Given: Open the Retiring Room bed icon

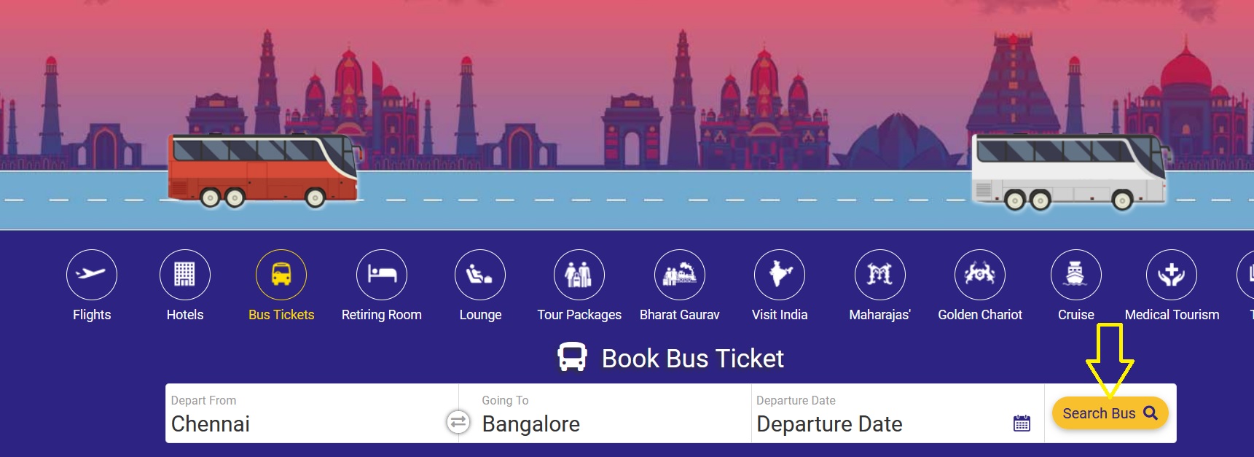Looking at the screenshot, I should (382, 275).
